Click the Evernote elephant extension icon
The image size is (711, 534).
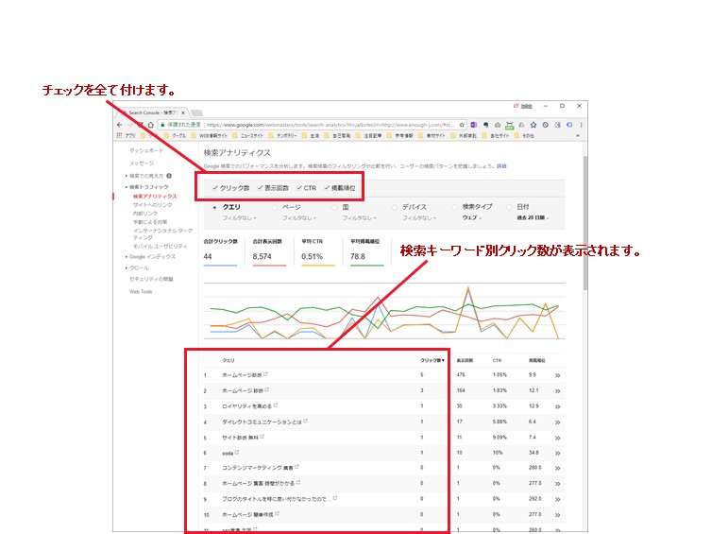point(485,125)
